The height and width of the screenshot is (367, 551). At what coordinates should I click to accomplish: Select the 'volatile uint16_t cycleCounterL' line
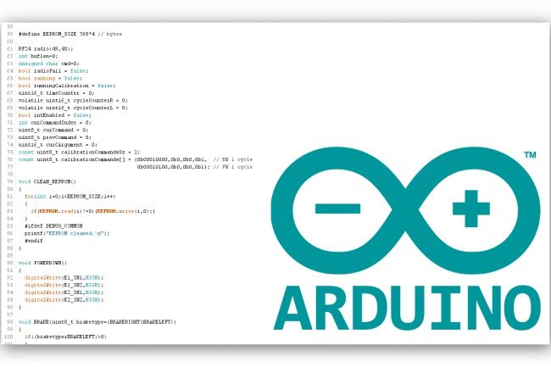(x=73, y=108)
